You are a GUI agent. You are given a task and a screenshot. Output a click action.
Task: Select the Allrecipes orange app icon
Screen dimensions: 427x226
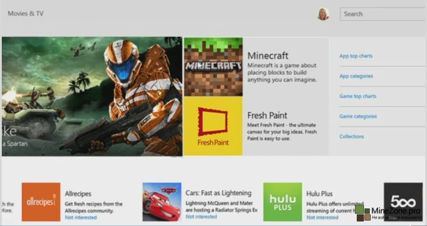(x=41, y=202)
